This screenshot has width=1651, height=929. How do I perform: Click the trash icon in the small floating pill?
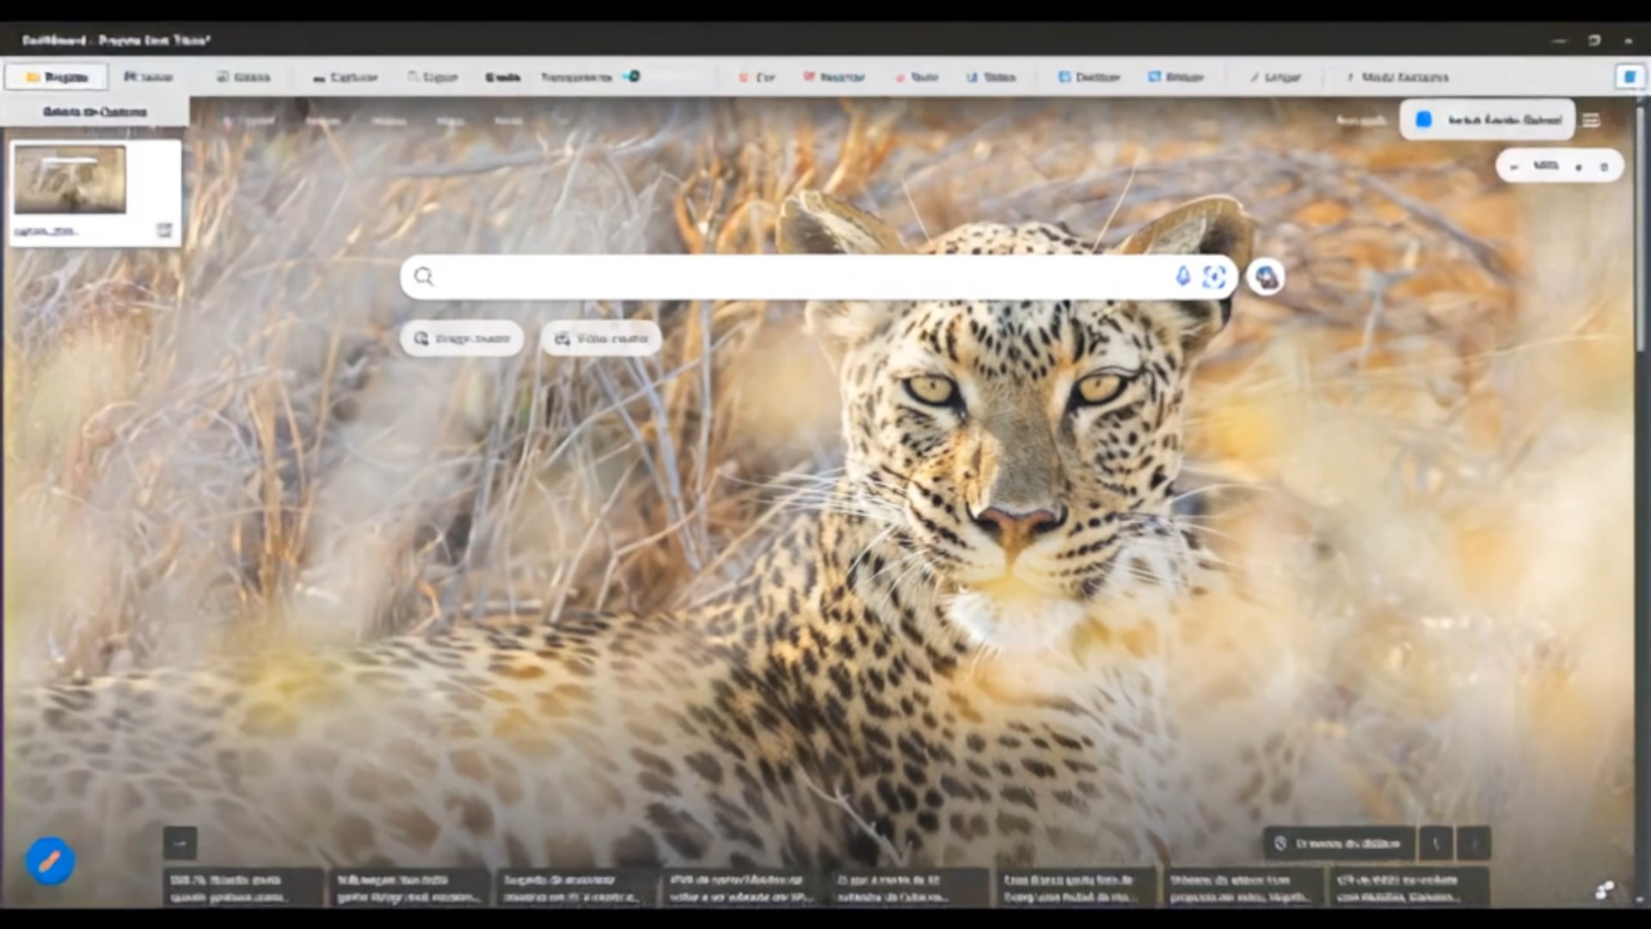coord(1604,167)
